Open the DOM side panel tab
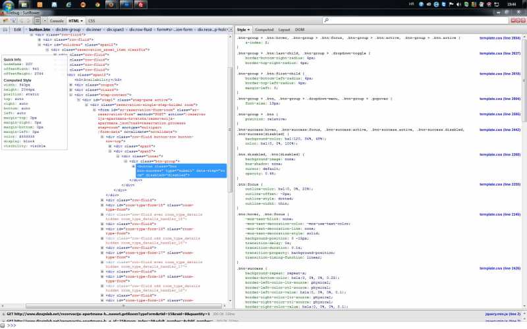This screenshot has width=527, height=329. click(x=300, y=30)
